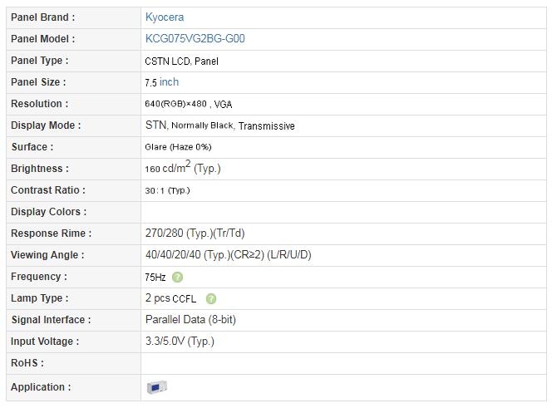The image size is (552, 408).
Task: Follow the inch size link
Action: 169,82
